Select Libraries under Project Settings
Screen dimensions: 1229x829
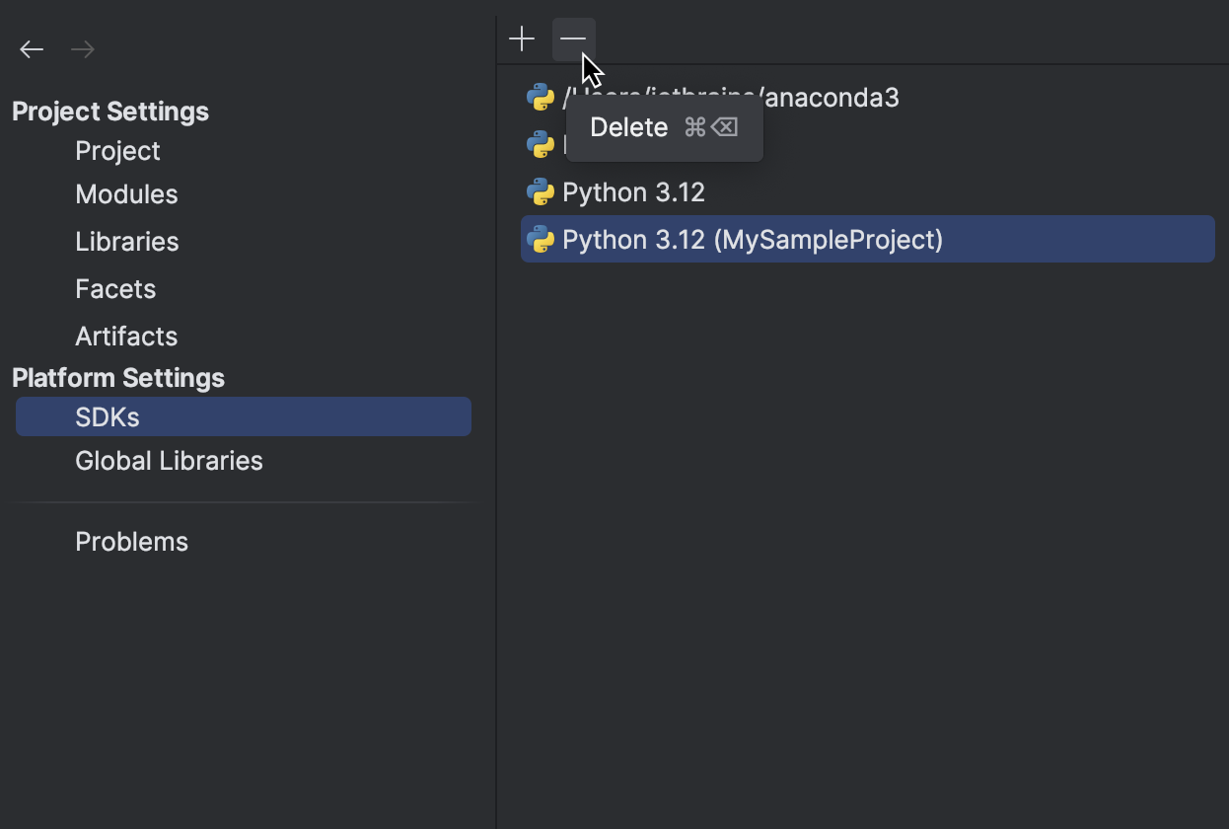tap(126, 241)
